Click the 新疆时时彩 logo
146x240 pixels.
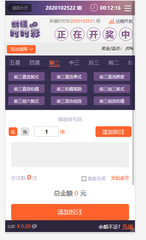[x=25, y=29]
